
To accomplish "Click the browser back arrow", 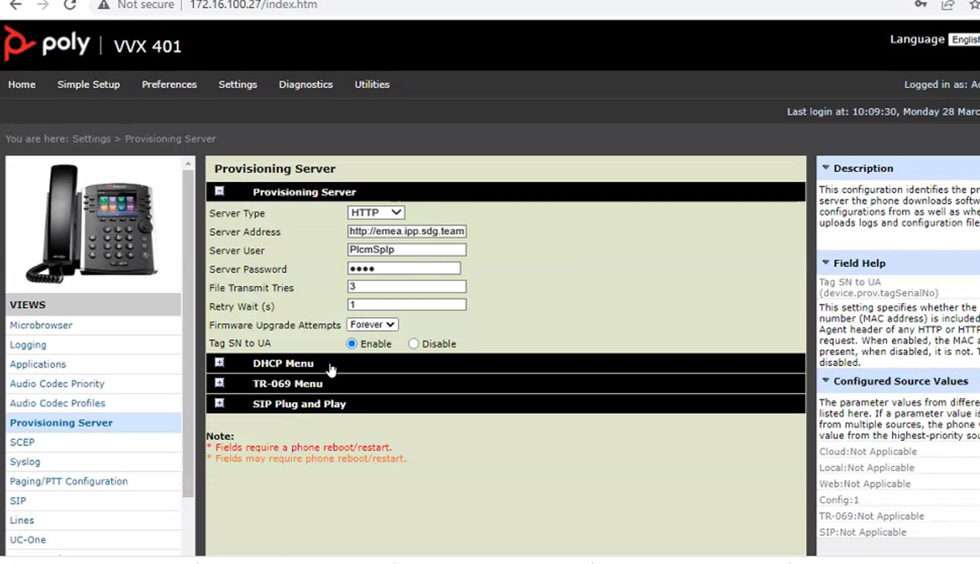I will coord(16,5).
